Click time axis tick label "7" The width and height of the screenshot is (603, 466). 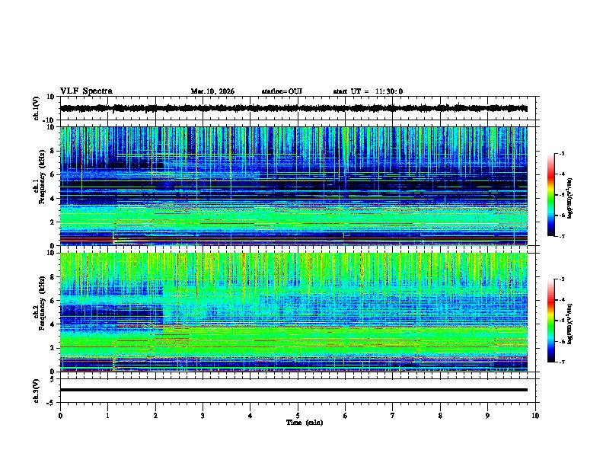[x=393, y=416]
